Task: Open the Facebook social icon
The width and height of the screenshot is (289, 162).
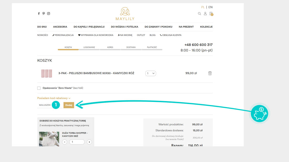Action: (x=39, y=14)
